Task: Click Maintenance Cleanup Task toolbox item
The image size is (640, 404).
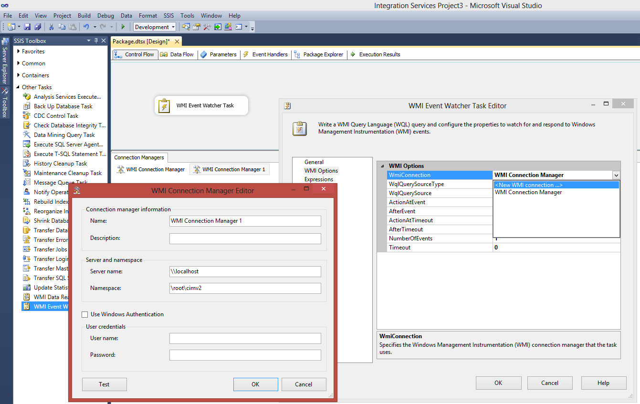Action: point(68,173)
